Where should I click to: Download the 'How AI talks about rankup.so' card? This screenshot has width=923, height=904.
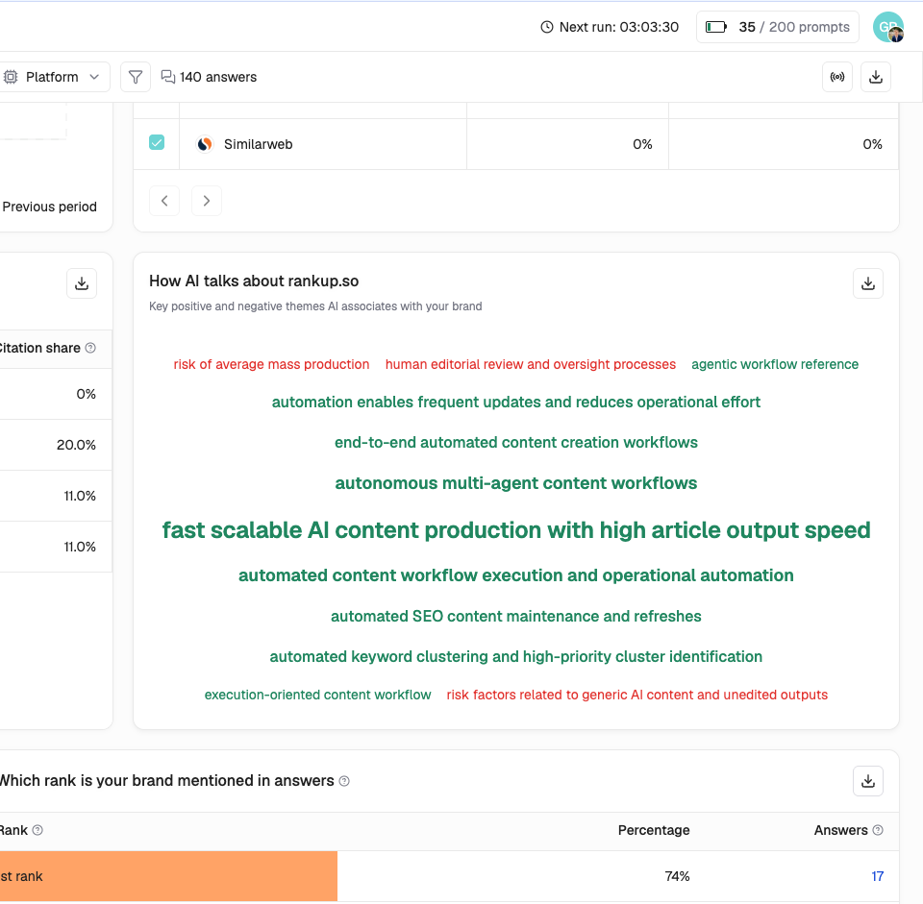coord(868,283)
